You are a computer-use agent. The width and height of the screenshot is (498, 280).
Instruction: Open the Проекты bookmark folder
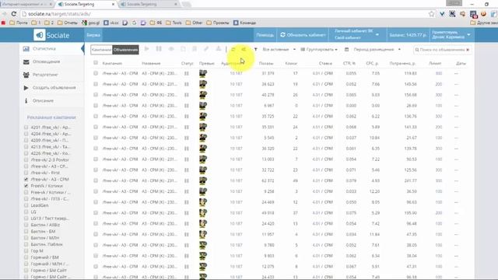(x=218, y=23)
